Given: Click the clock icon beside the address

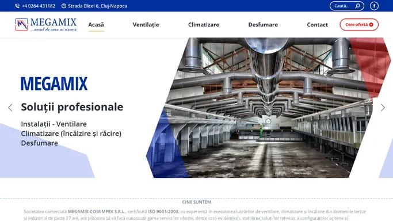Looking at the screenshot, I should pyautogui.click(x=64, y=6).
